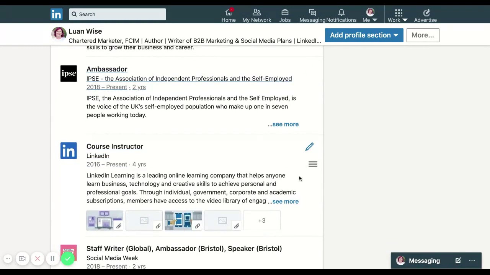Open Luan Wise name in sticky header
Image resolution: width=490 pixels, height=275 pixels.
point(85,31)
